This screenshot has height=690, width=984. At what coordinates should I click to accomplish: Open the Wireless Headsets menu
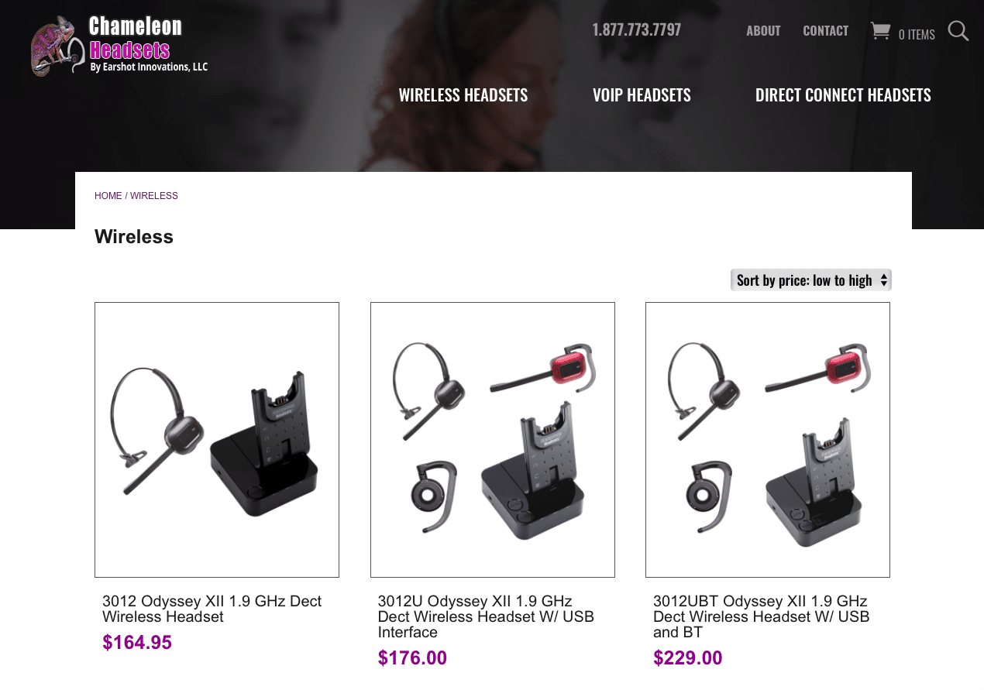pyautogui.click(x=463, y=95)
